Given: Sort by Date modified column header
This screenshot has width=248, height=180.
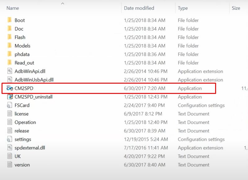Looking at the screenshot, I should 139,8.
